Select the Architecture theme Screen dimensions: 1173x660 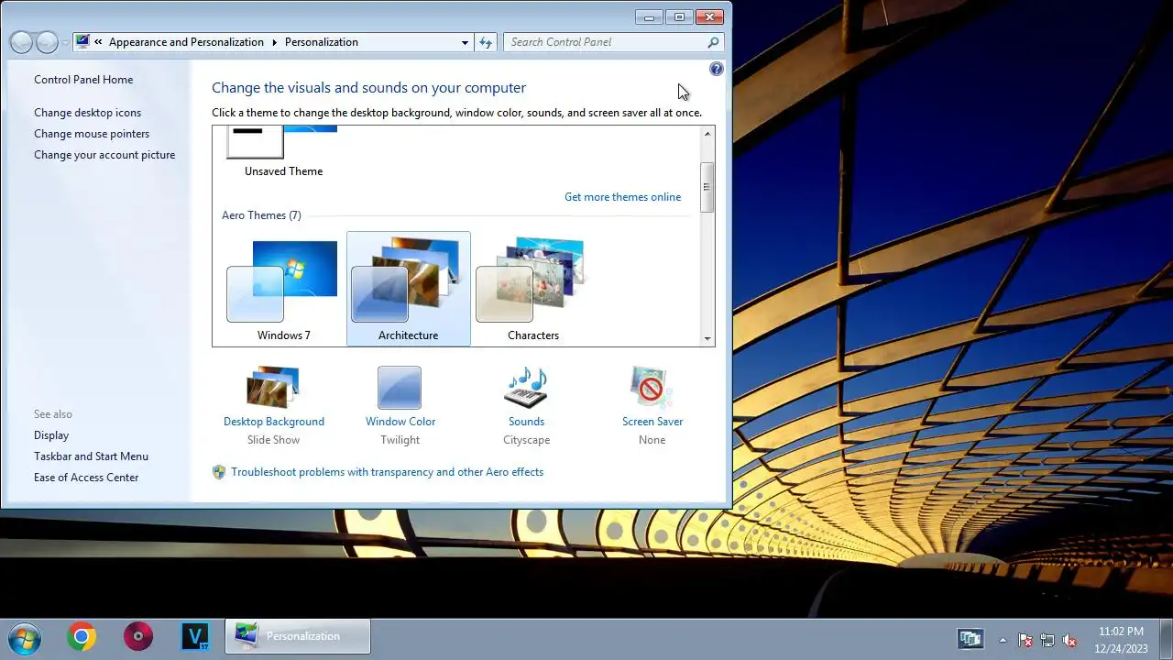409,289
